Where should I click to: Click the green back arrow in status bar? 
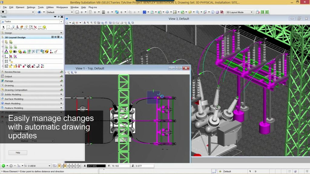coord(3,166)
